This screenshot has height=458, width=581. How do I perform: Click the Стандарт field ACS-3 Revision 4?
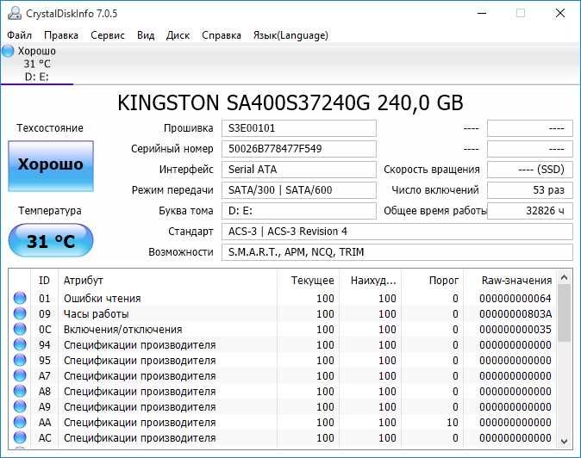tap(397, 232)
